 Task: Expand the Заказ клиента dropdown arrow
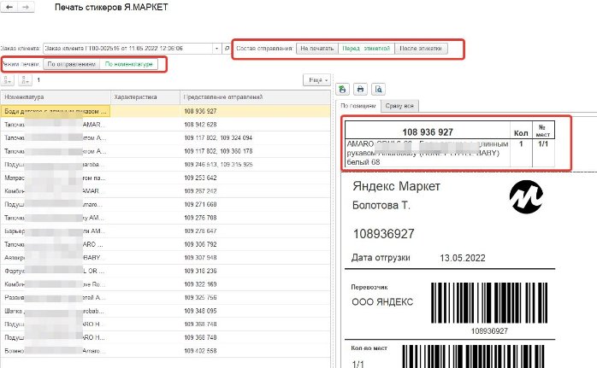(x=216, y=49)
